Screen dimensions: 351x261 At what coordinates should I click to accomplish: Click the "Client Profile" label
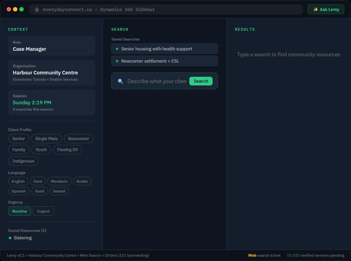20,130
